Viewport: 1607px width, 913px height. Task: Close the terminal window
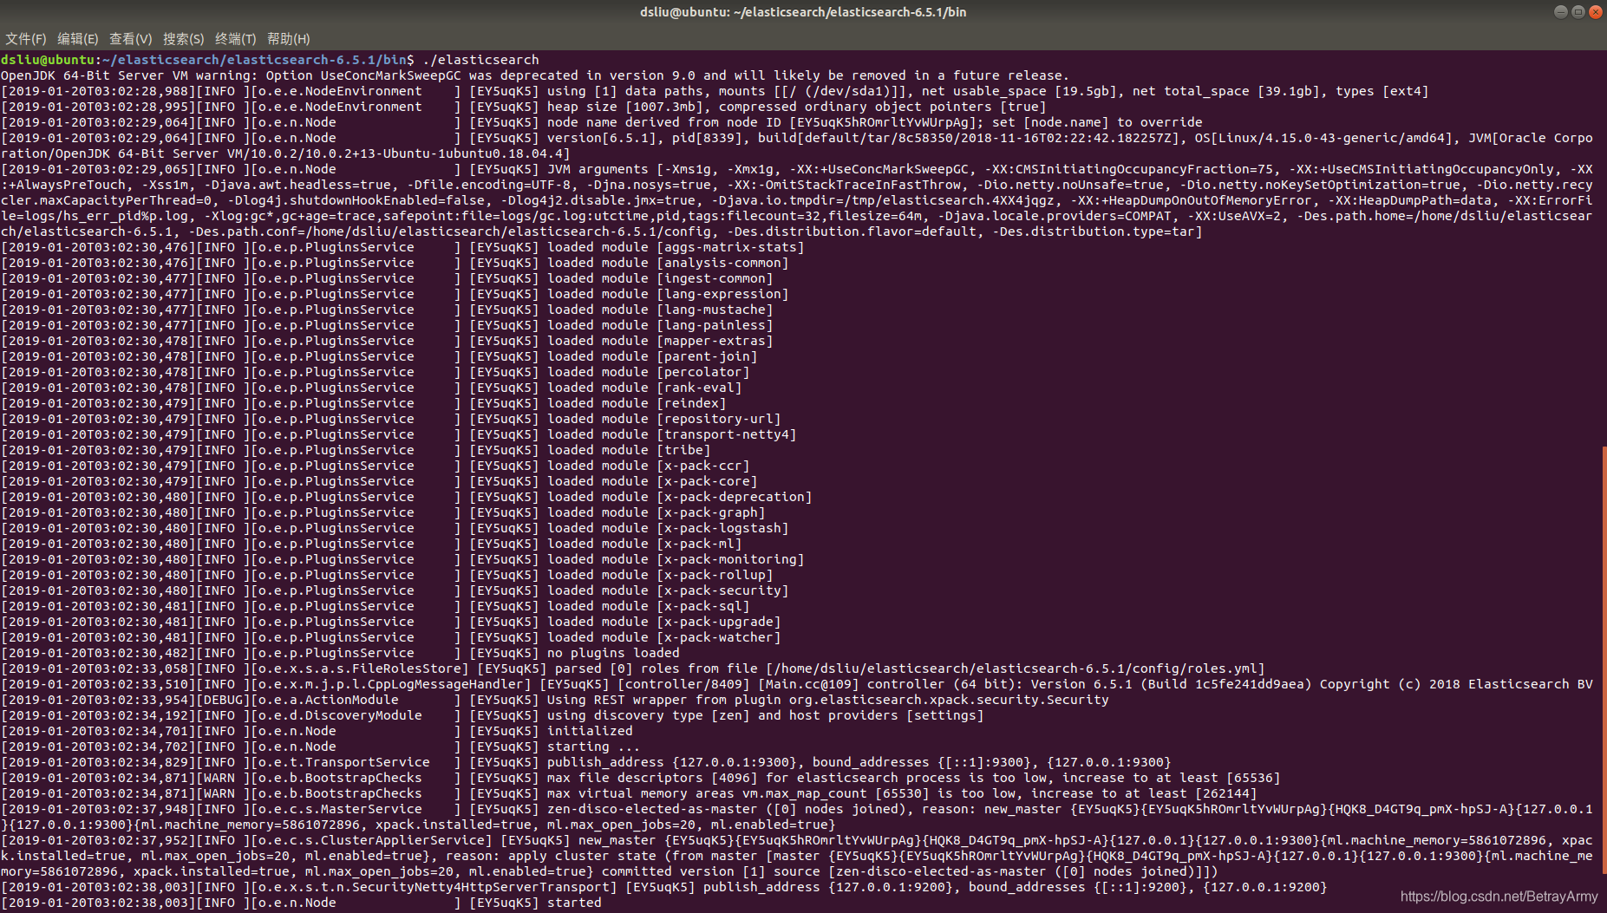coord(1595,12)
